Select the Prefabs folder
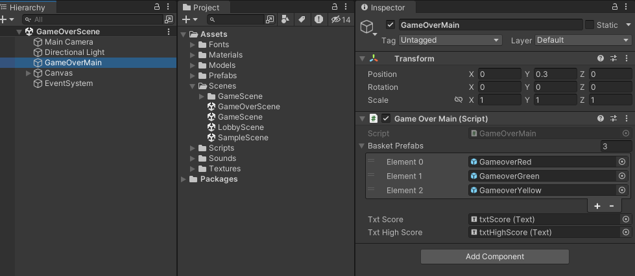Viewport: 635px width, 276px height. (x=222, y=76)
